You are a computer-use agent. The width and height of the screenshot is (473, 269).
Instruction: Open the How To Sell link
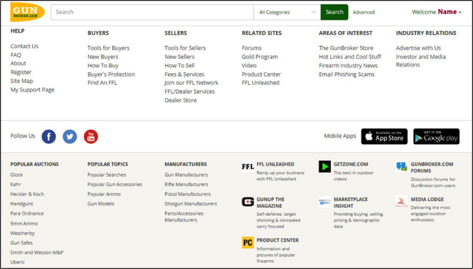[179, 66]
